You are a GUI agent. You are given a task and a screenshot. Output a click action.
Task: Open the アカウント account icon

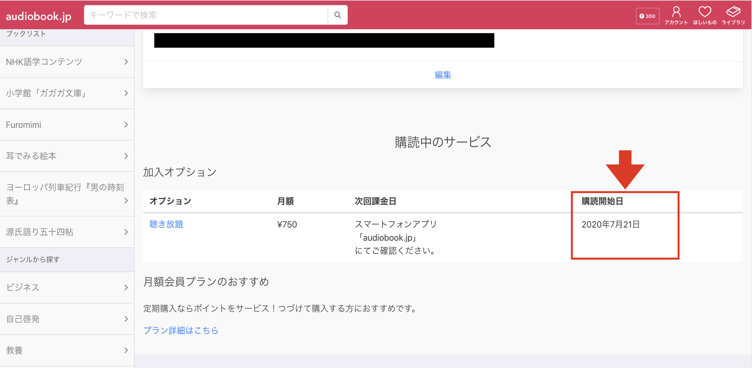click(x=676, y=16)
